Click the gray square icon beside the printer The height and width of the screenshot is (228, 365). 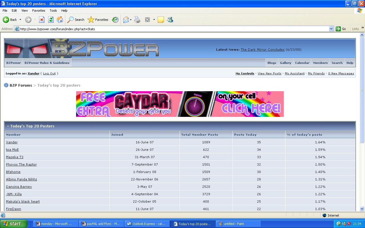[x=147, y=20]
